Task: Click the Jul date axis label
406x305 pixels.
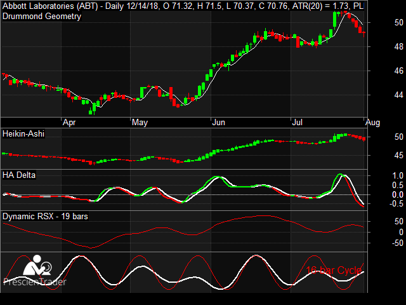Action: click(298, 123)
